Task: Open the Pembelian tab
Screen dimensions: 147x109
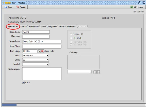Action: pos(34,27)
